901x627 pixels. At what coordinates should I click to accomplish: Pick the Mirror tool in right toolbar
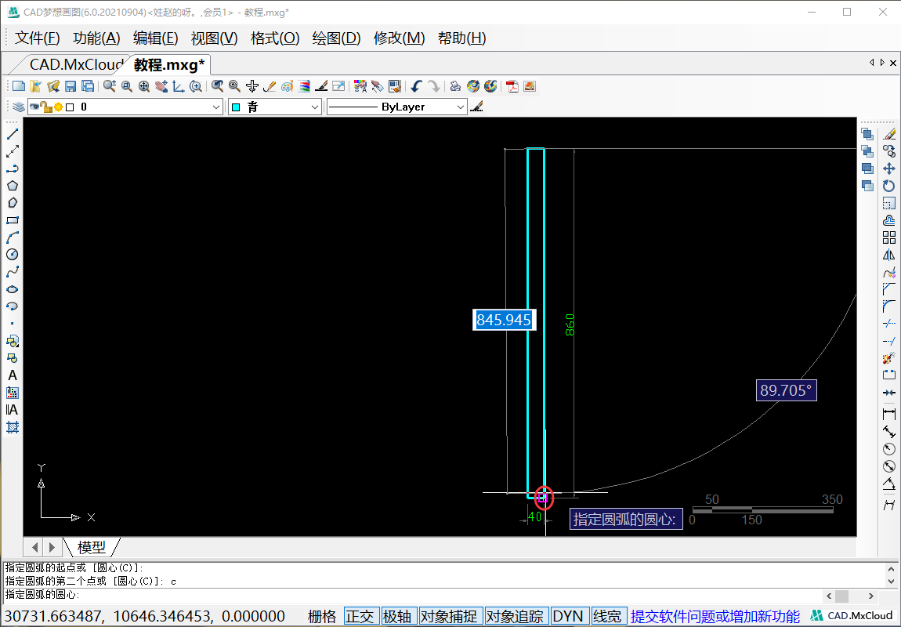pos(889,255)
